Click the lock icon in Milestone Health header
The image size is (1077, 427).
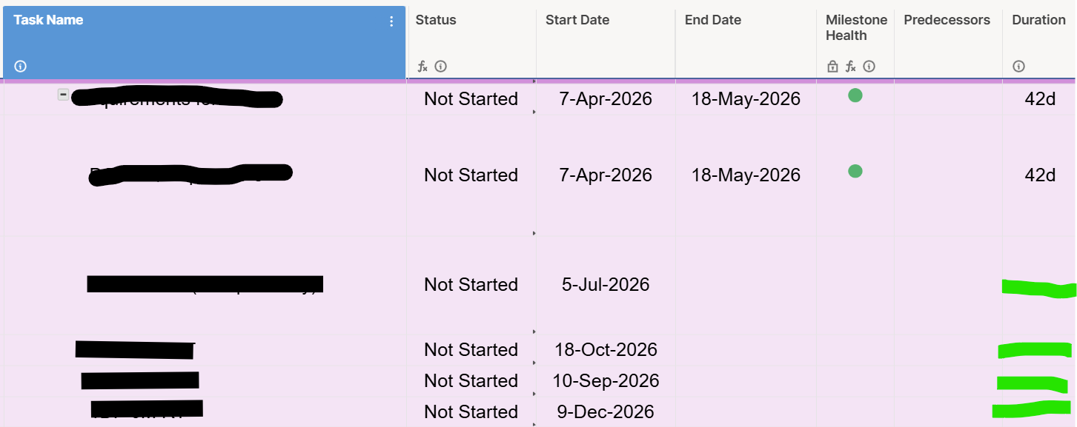click(832, 67)
